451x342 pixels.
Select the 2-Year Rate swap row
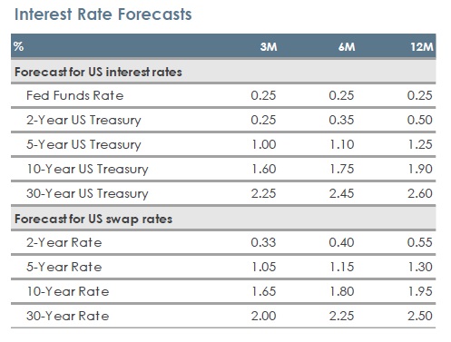click(223, 242)
